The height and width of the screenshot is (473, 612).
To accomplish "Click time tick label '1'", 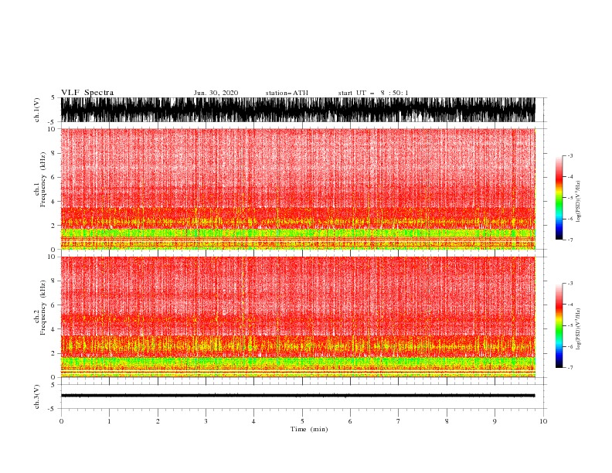I will coord(109,421).
